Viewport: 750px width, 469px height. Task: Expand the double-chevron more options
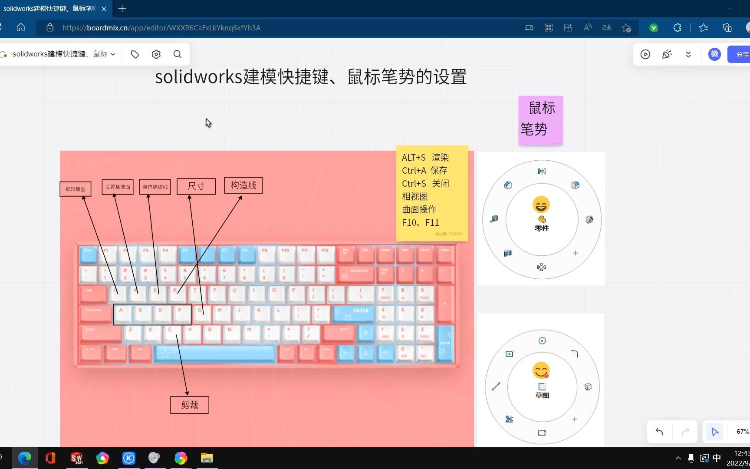point(688,54)
